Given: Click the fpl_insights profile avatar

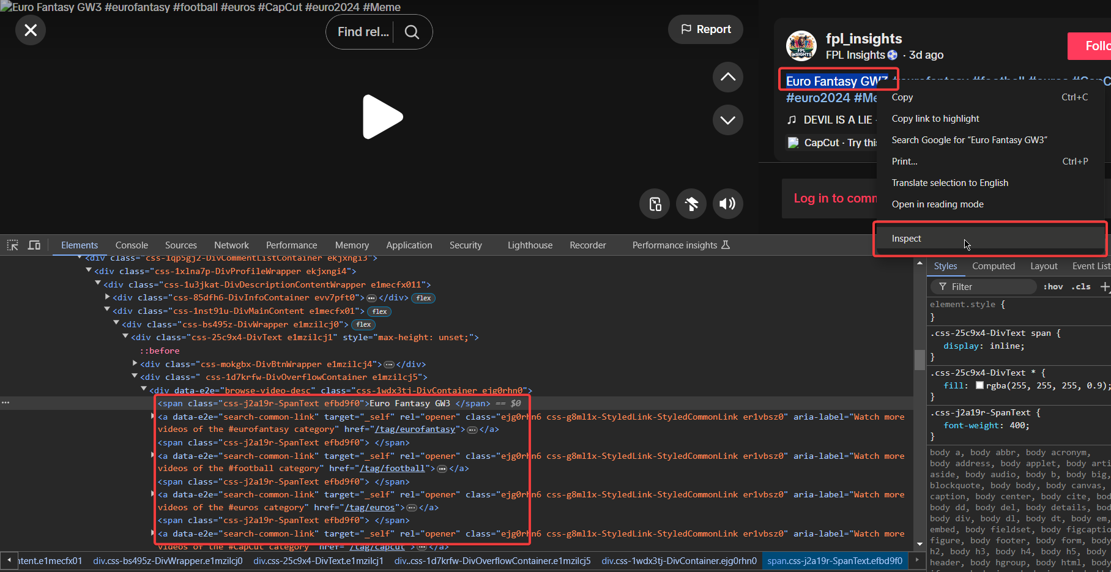Looking at the screenshot, I should click(x=801, y=45).
